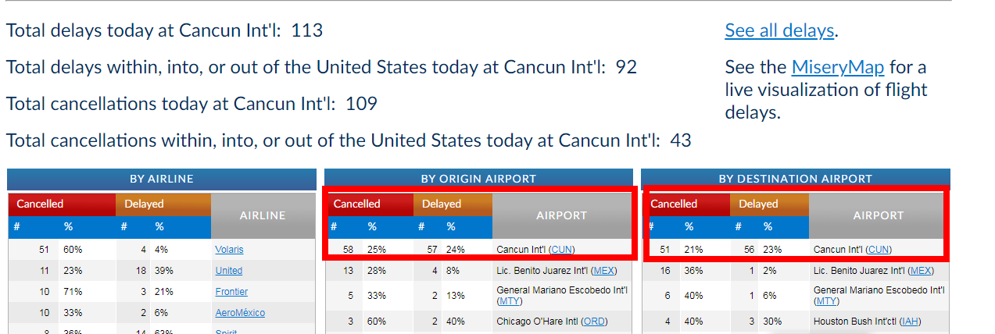Click the By Origin Airport table header

[478, 179]
